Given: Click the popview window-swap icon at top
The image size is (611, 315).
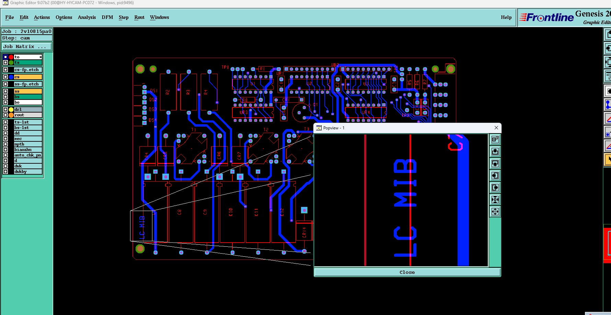Looking at the screenshot, I should [x=495, y=139].
